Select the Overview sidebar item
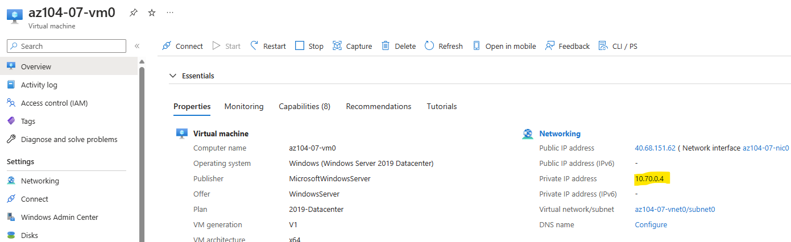The width and height of the screenshot is (791, 242). [x=69, y=66]
